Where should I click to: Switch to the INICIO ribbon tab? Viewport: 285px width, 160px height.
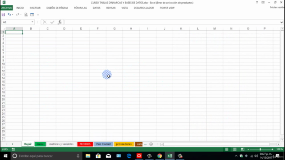click(20, 8)
